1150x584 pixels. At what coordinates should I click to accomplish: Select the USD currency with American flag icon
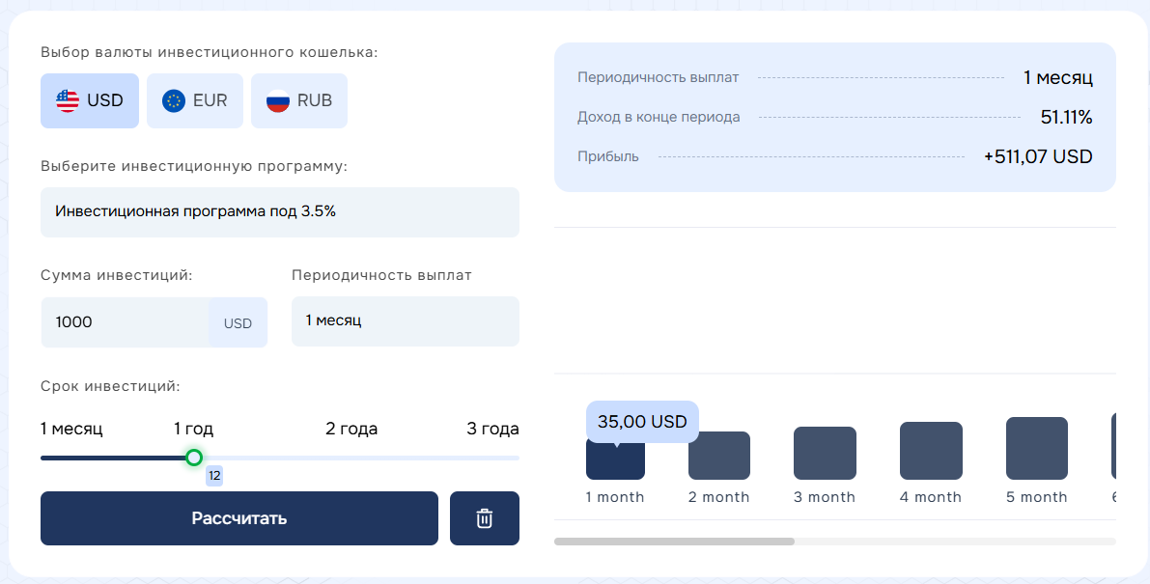[x=89, y=100]
